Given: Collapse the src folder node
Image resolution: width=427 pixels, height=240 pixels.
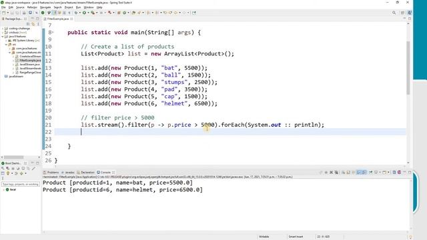Looking at the screenshot, I should (x=6, y=45).
